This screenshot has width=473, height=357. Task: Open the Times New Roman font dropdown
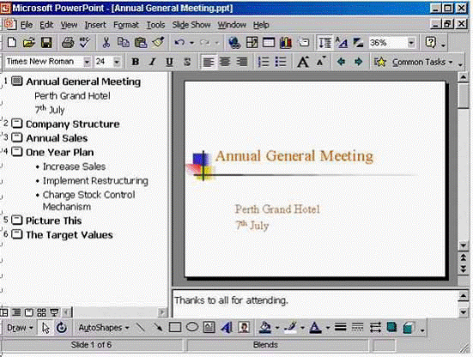coord(87,62)
